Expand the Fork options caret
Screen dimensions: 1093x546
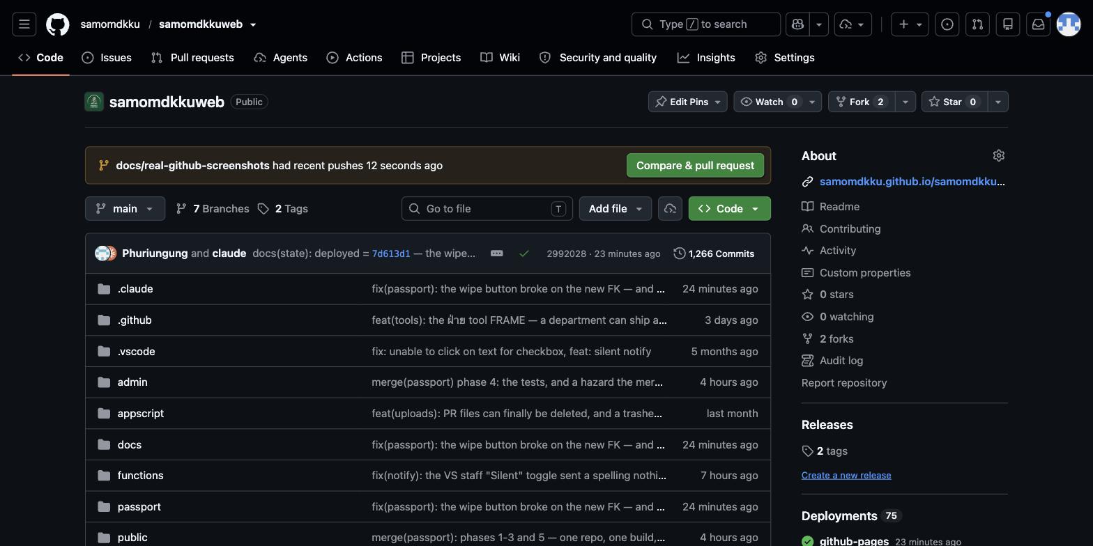pyautogui.click(x=905, y=102)
